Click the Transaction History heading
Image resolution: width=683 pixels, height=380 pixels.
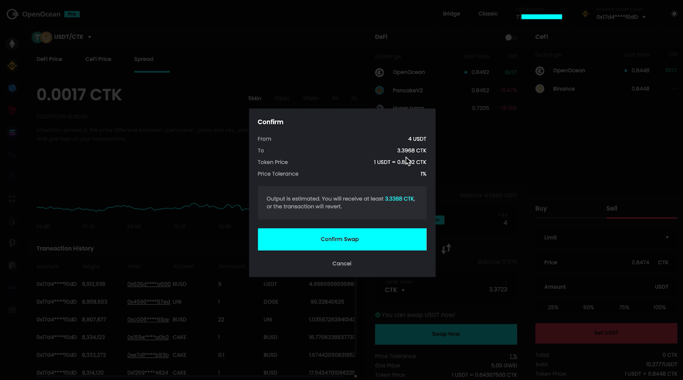pos(65,249)
